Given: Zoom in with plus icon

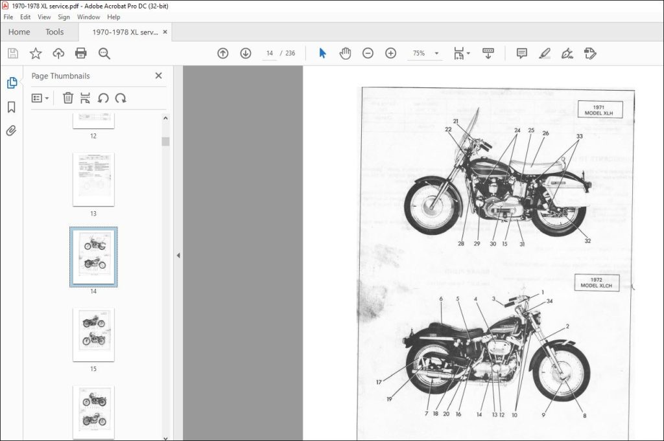Looking at the screenshot, I should [x=390, y=53].
